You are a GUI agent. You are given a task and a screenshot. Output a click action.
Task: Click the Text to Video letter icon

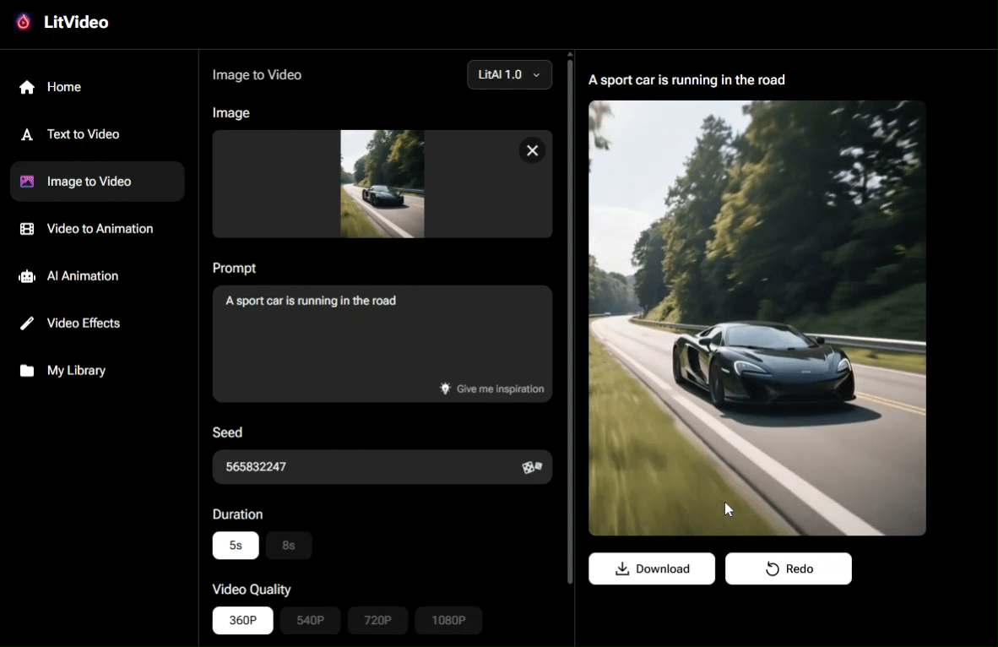pos(27,134)
